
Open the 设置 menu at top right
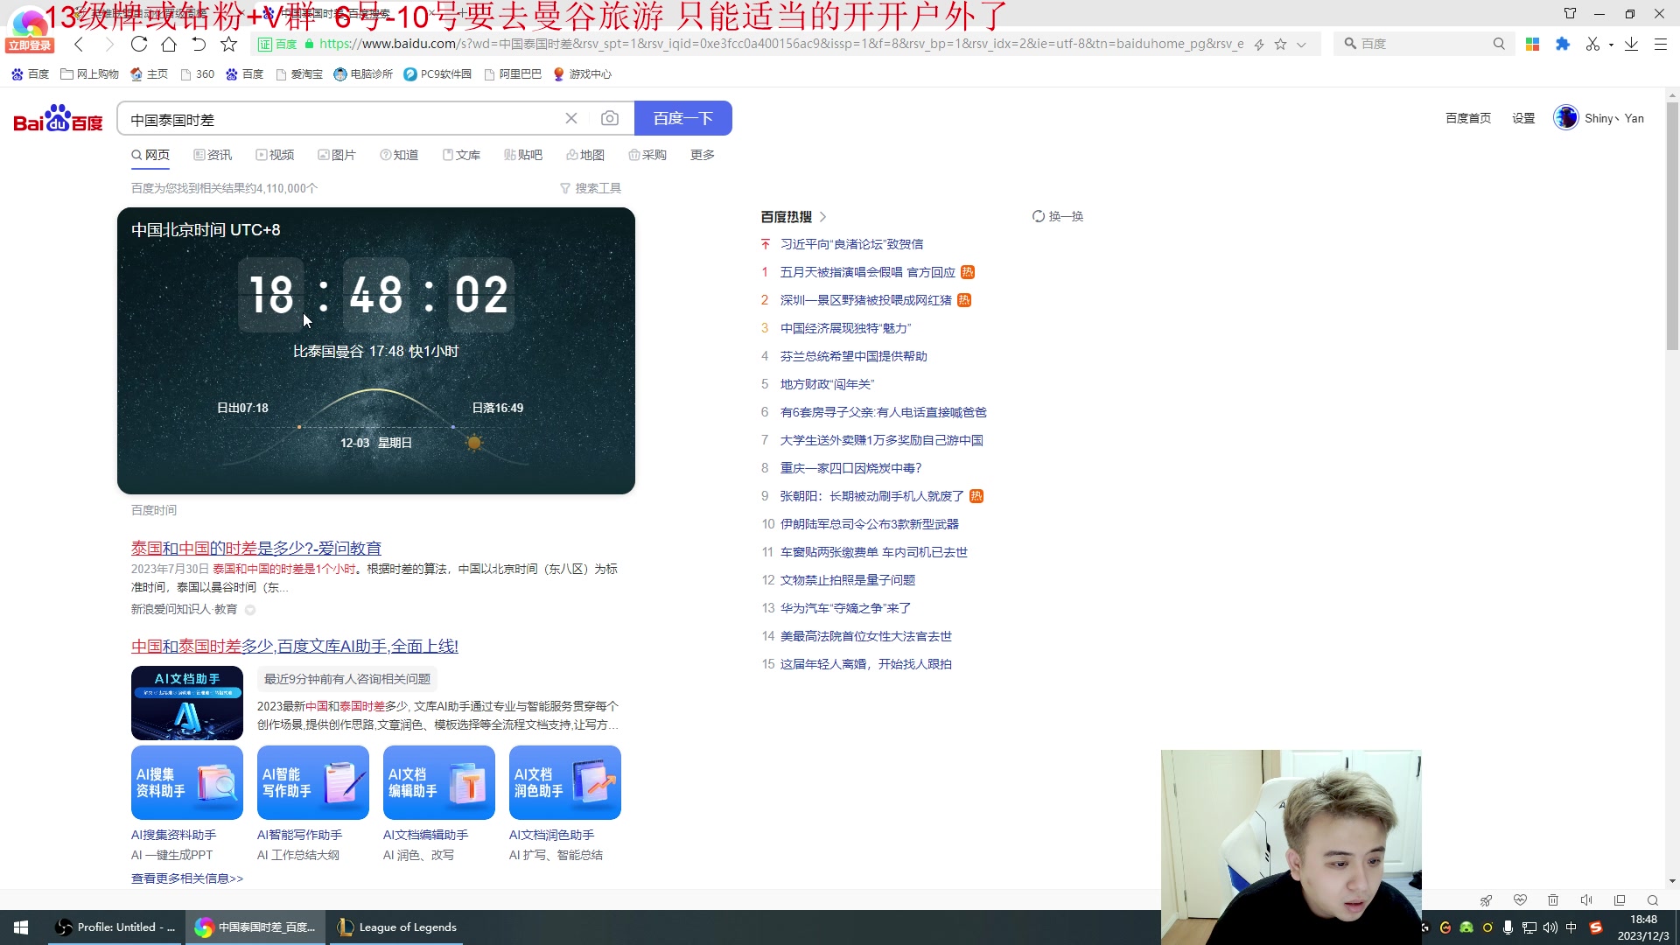pyautogui.click(x=1523, y=118)
